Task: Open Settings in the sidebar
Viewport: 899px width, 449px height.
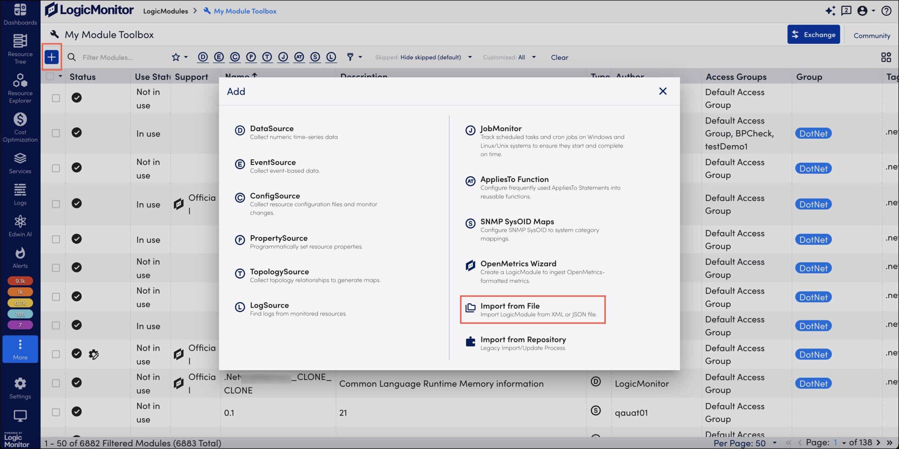Action: pyautogui.click(x=20, y=388)
